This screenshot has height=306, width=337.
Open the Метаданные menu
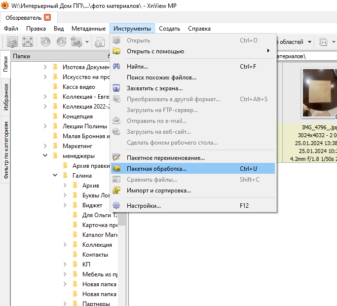pyautogui.click(x=88, y=29)
